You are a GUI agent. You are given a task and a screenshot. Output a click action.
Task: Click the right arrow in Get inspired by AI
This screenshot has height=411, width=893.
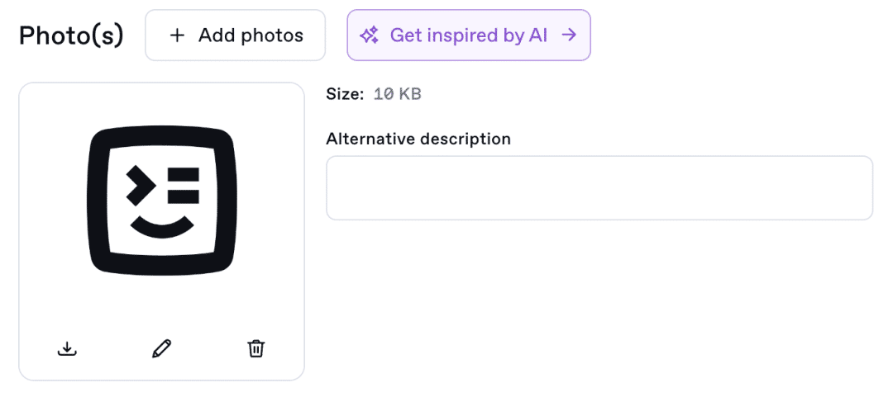tap(569, 35)
